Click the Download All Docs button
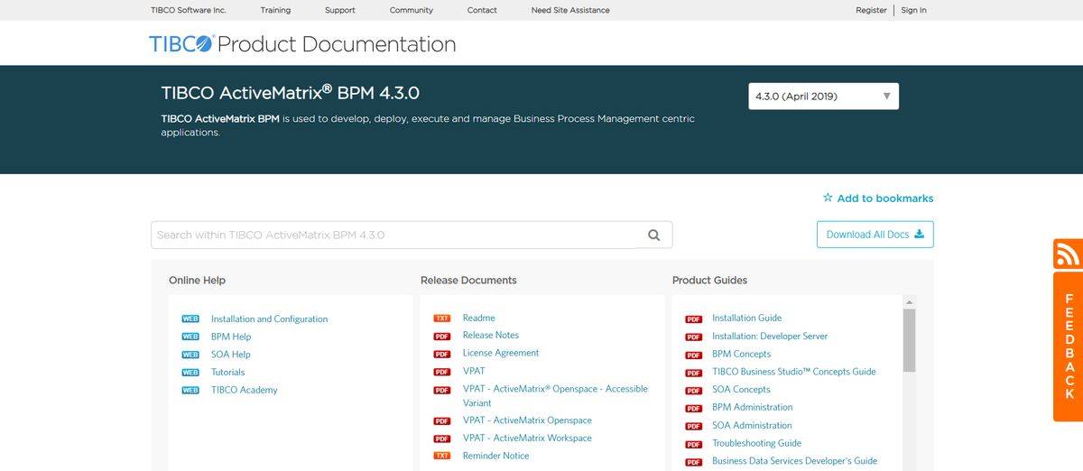 click(875, 235)
